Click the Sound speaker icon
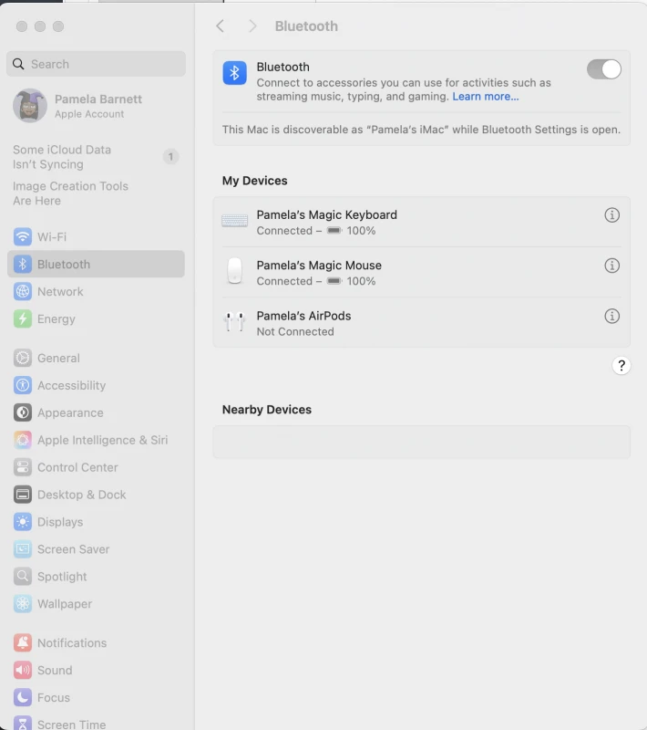This screenshot has width=647, height=730. 22,671
